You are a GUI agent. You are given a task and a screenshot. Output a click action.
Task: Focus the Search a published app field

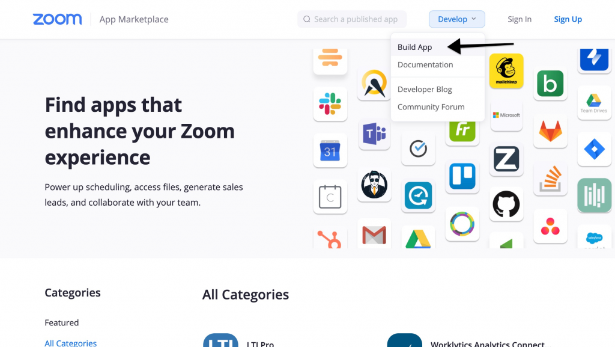352,19
